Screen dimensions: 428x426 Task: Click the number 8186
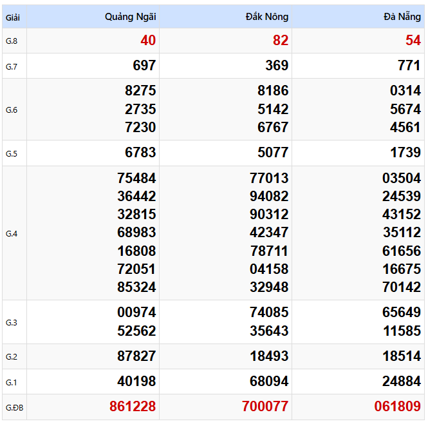[x=273, y=91]
